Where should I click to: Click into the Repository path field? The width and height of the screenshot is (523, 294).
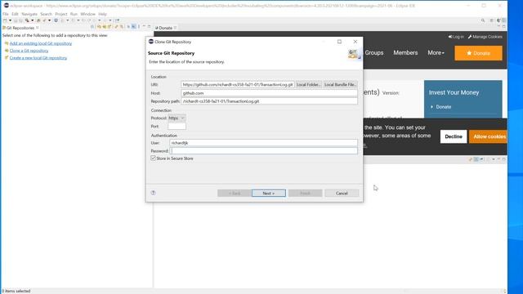pyautogui.click(x=269, y=101)
